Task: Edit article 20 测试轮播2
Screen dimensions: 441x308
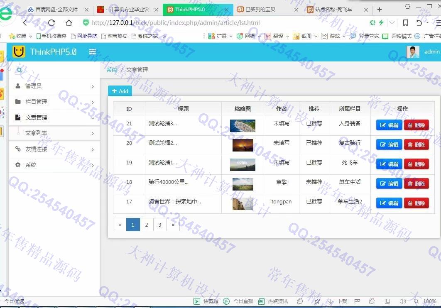Action: tap(389, 145)
